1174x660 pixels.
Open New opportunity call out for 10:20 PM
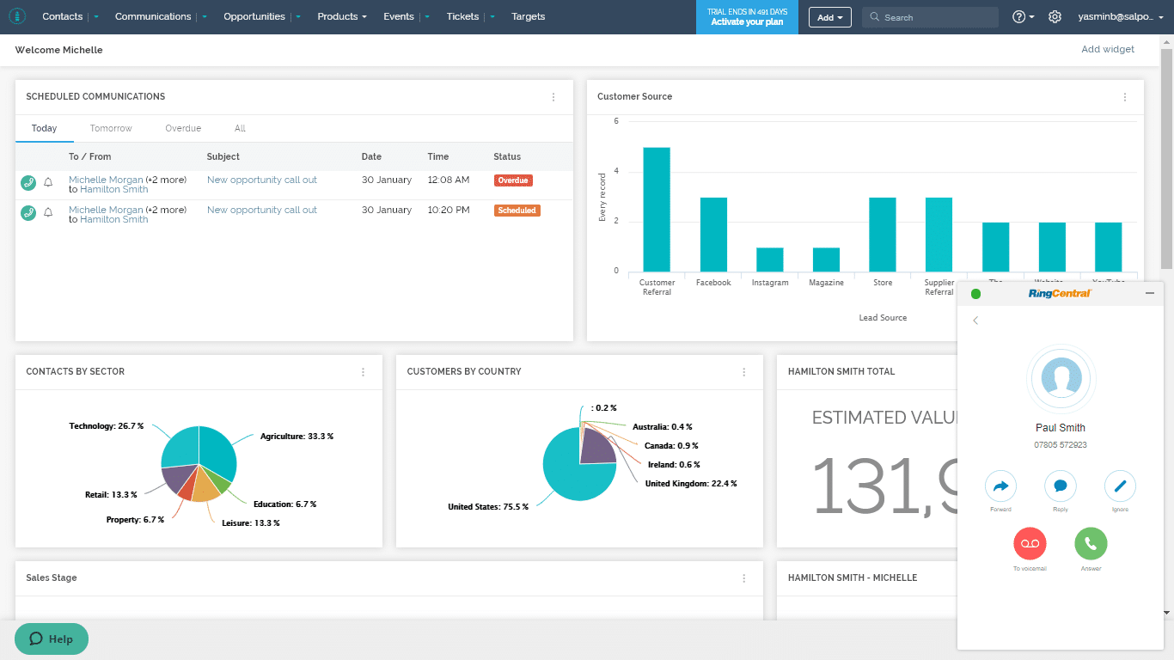tap(262, 210)
